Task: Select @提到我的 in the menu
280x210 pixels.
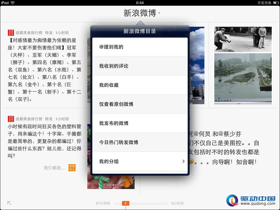Action: [140, 47]
